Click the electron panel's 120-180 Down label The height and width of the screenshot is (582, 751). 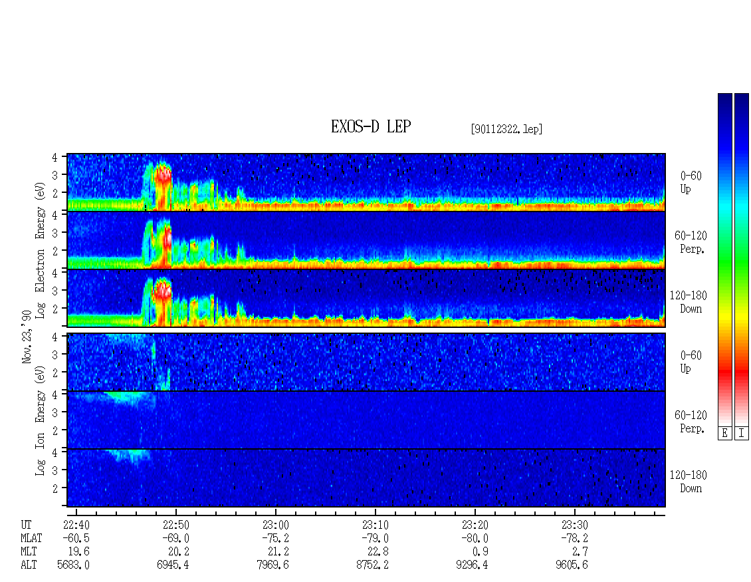click(x=689, y=302)
